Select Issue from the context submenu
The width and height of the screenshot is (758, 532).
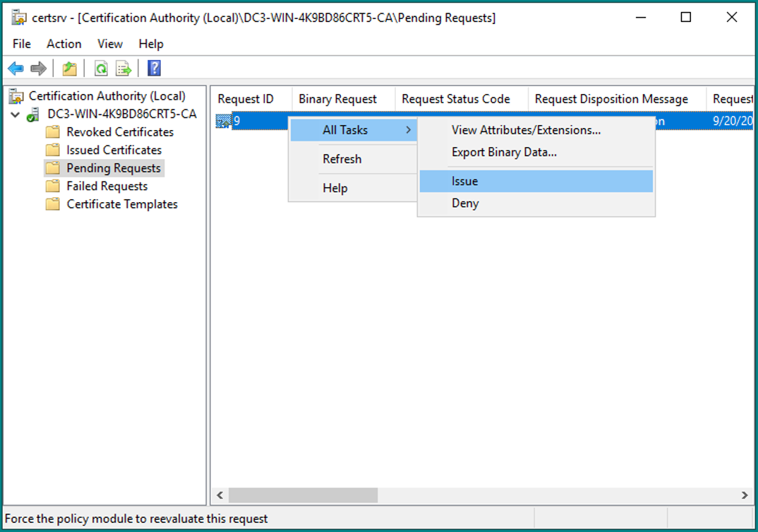[465, 182]
